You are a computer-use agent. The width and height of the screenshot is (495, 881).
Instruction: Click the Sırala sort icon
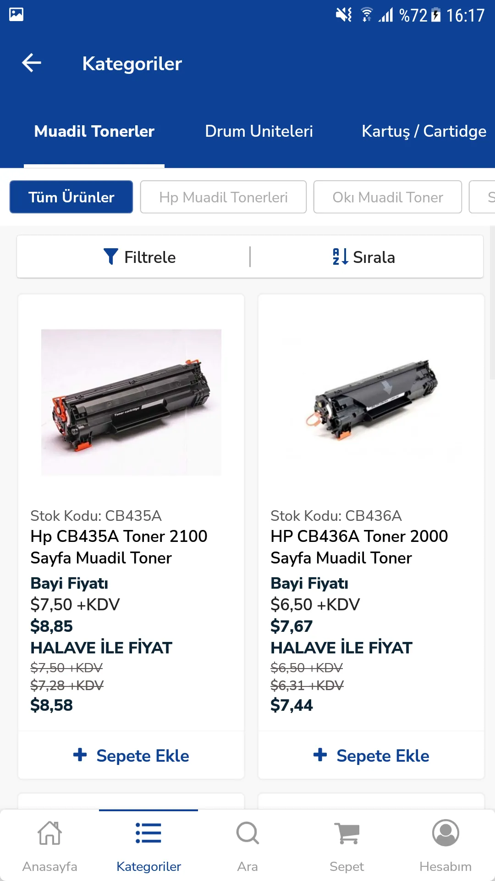point(340,256)
